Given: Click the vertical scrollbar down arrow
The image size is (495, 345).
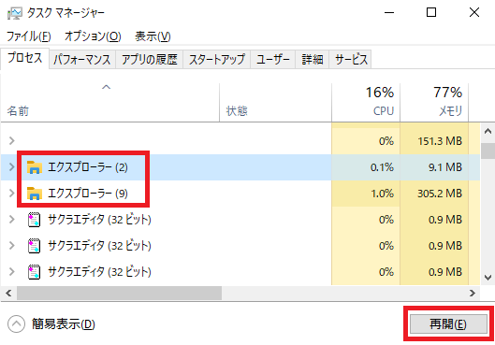Looking at the screenshot, I should tap(488, 277).
